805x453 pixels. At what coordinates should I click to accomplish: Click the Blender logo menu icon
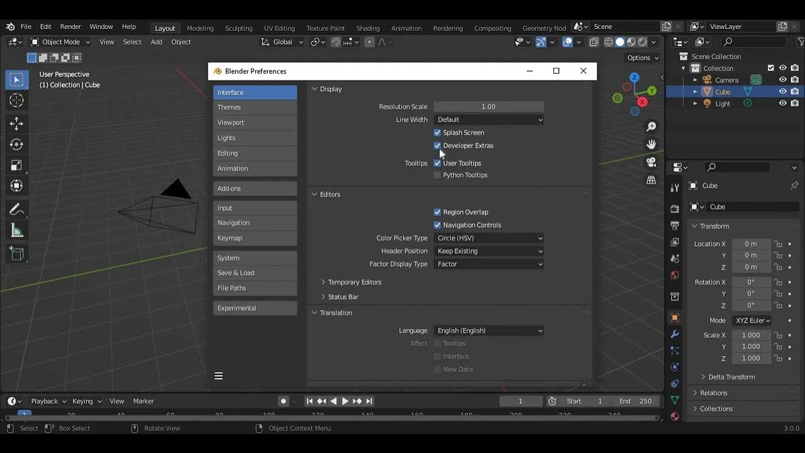(10, 27)
